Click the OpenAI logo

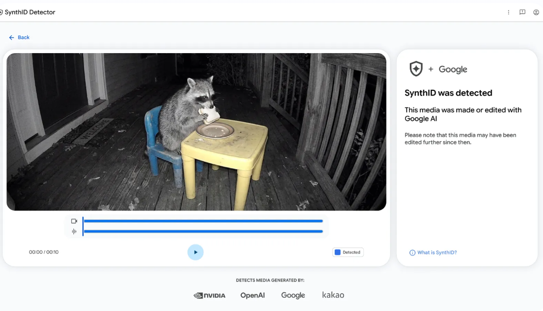pos(253,295)
